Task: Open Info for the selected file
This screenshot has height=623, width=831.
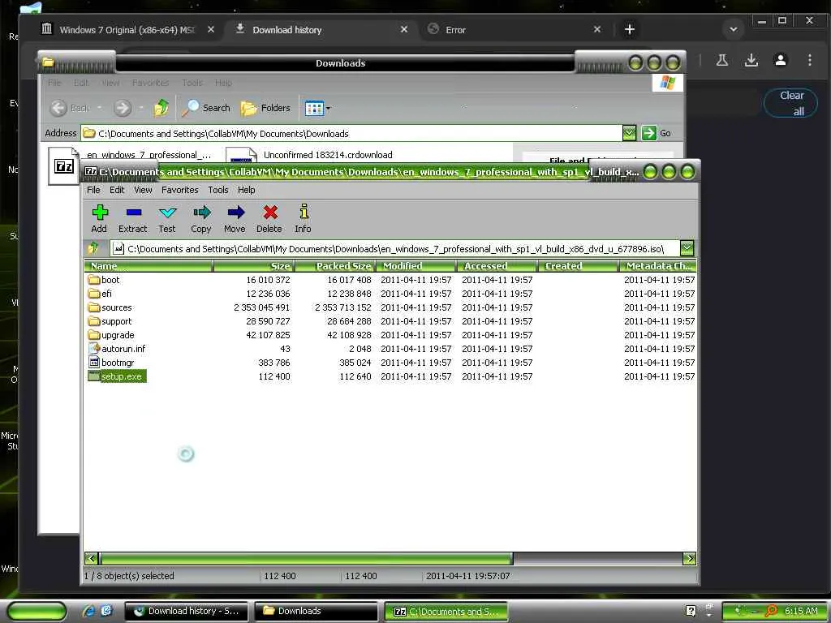Action: pos(304,218)
